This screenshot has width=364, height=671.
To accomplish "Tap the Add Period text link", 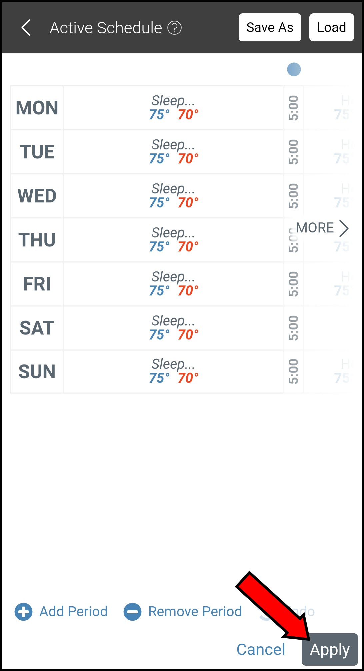I will [73, 612].
